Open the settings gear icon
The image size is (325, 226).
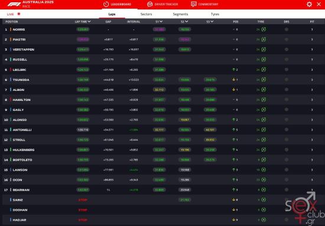point(309,4)
